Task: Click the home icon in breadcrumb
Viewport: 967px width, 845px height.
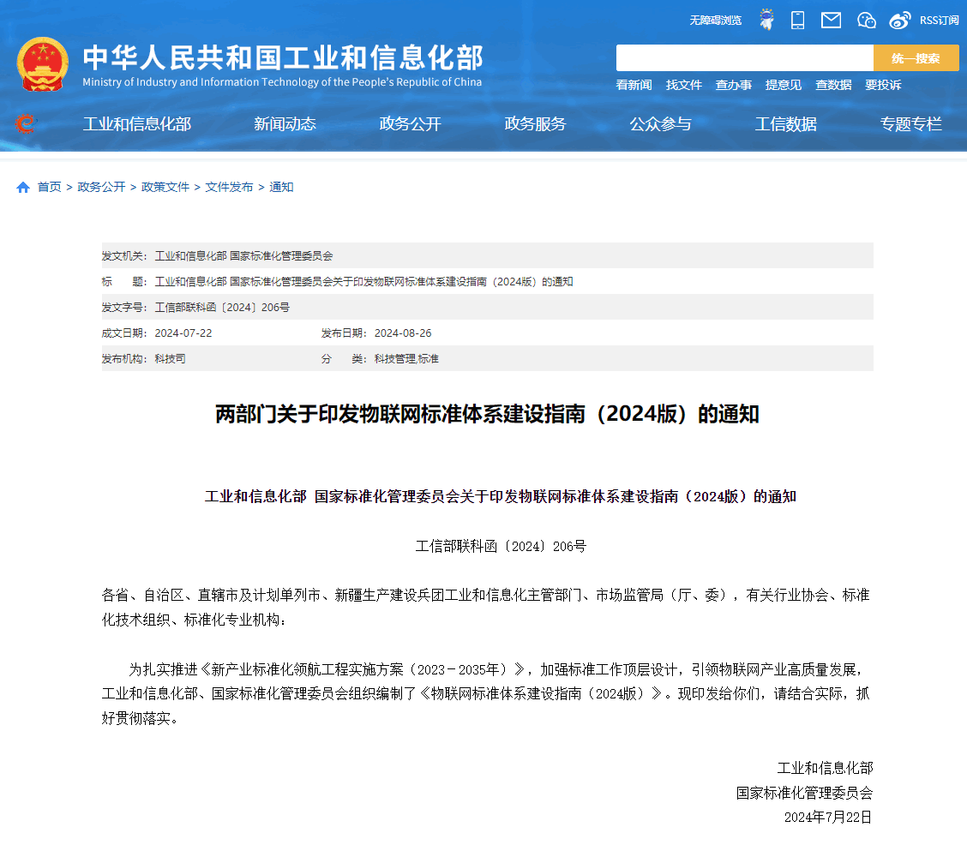Action: click(x=23, y=188)
